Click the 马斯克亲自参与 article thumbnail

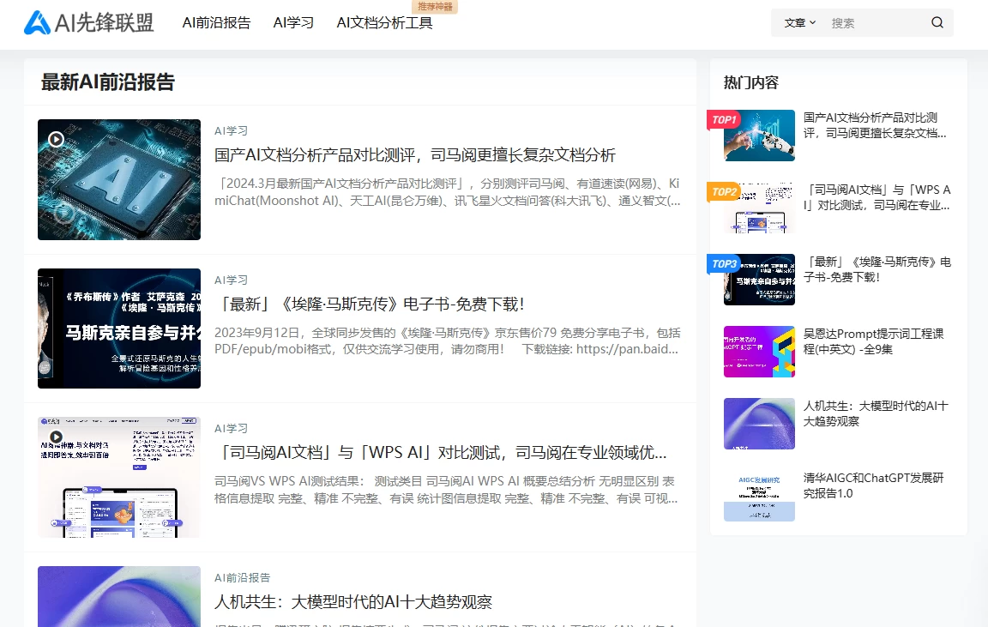point(118,328)
